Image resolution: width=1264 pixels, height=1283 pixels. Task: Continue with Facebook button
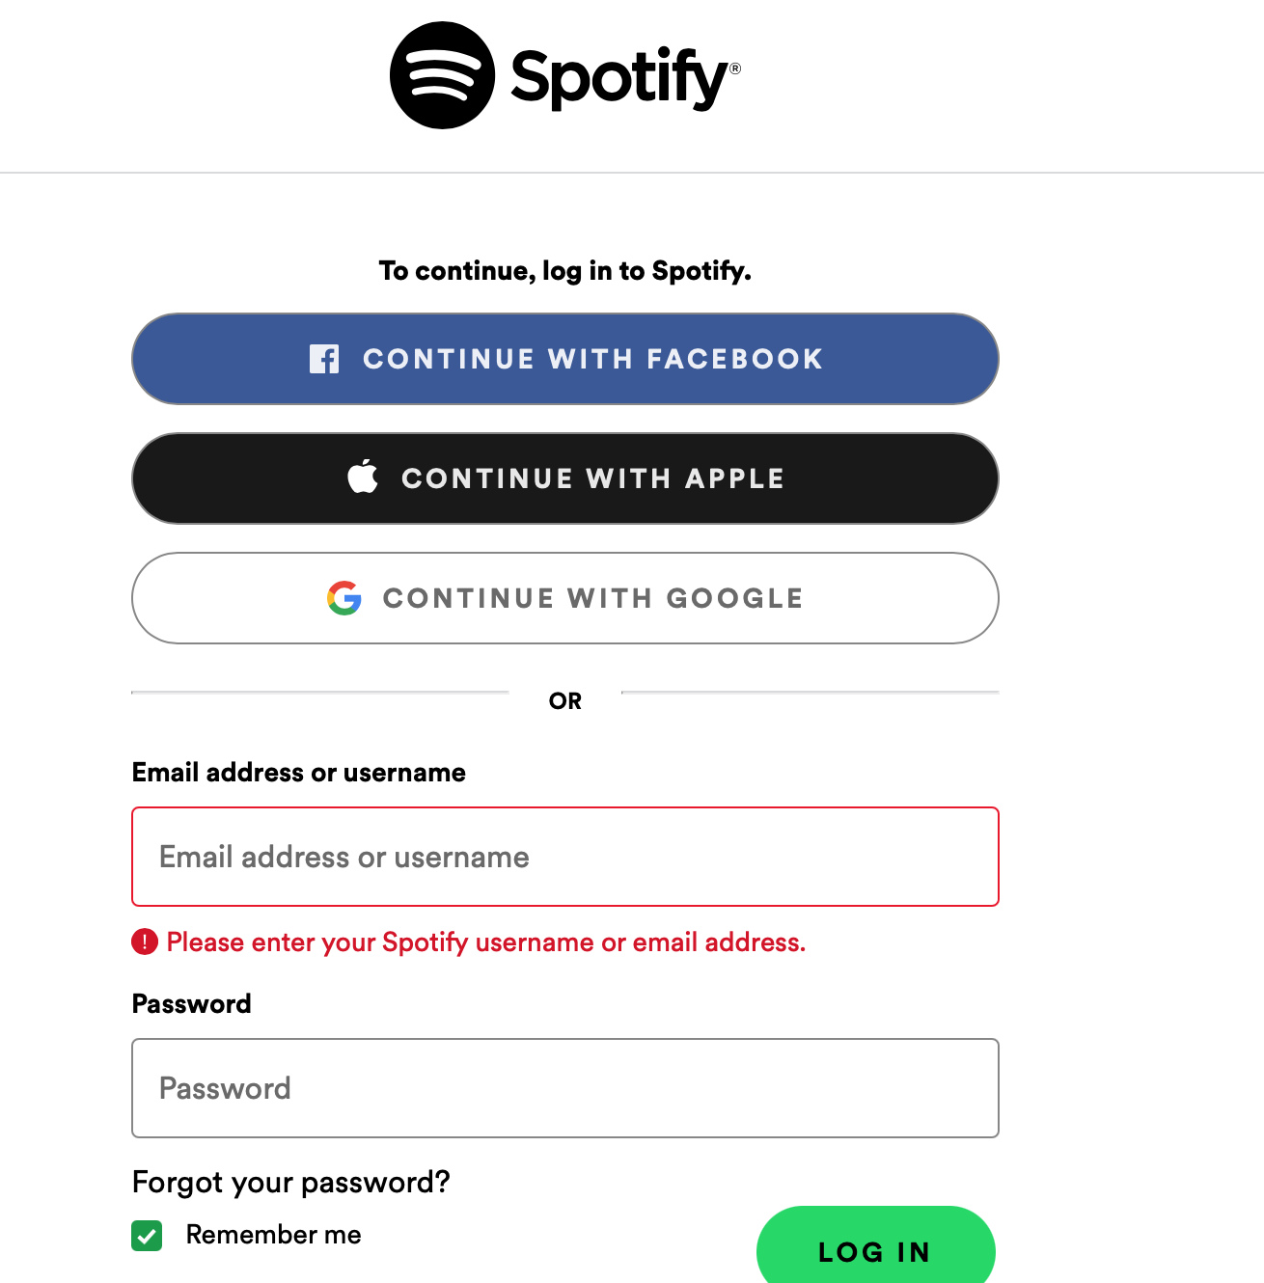click(565, 359)
